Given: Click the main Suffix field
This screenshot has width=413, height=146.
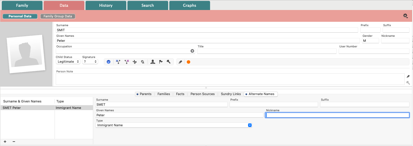Looking at the screenshot, I should (x=396, y=30).
